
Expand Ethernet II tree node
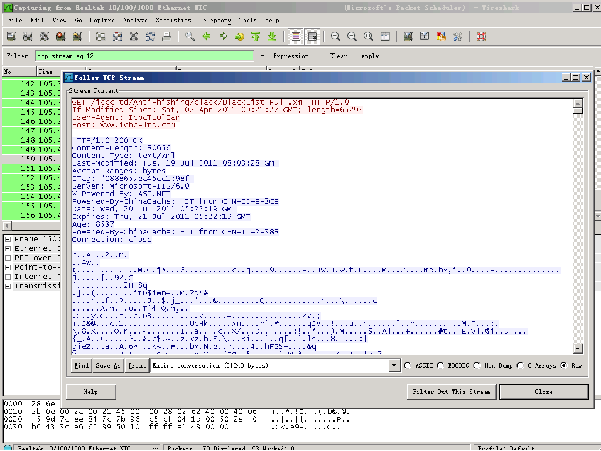click(x=8, y=248)
